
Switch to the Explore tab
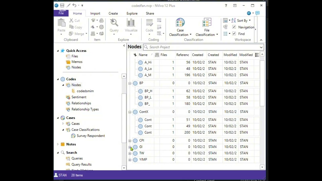pos(132,14)
